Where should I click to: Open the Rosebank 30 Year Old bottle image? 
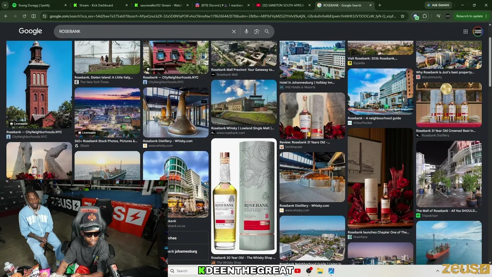pos(244,196)
